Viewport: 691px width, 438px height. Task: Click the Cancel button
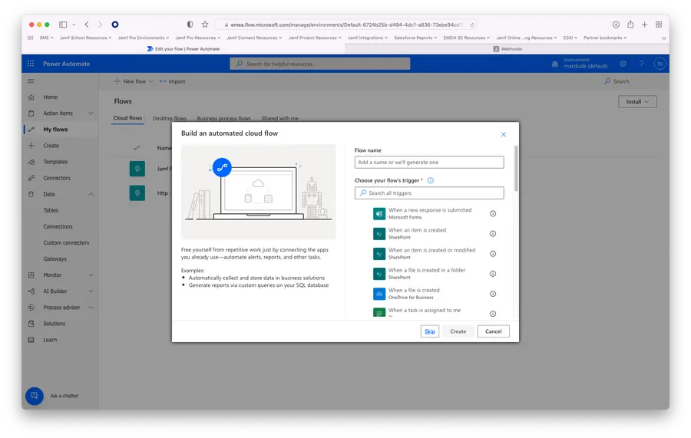pyautogui.click(x=493, y=331)
